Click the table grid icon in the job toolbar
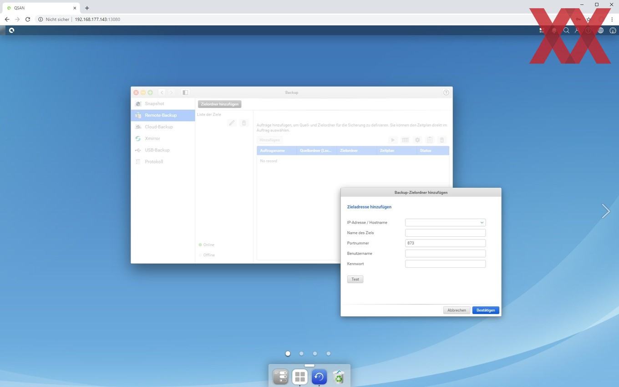The width and height of the screenshot is (619, 387). point(405,140)
